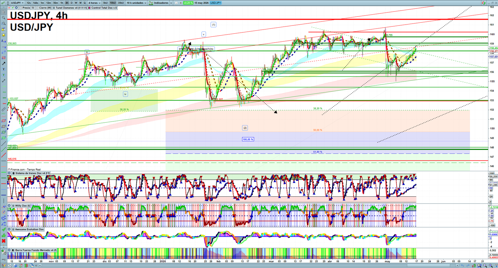The image size is (498, 268).
Task: Select the Q quarterly timeframe
Action: pyautogui.click(x=84, y=3)
